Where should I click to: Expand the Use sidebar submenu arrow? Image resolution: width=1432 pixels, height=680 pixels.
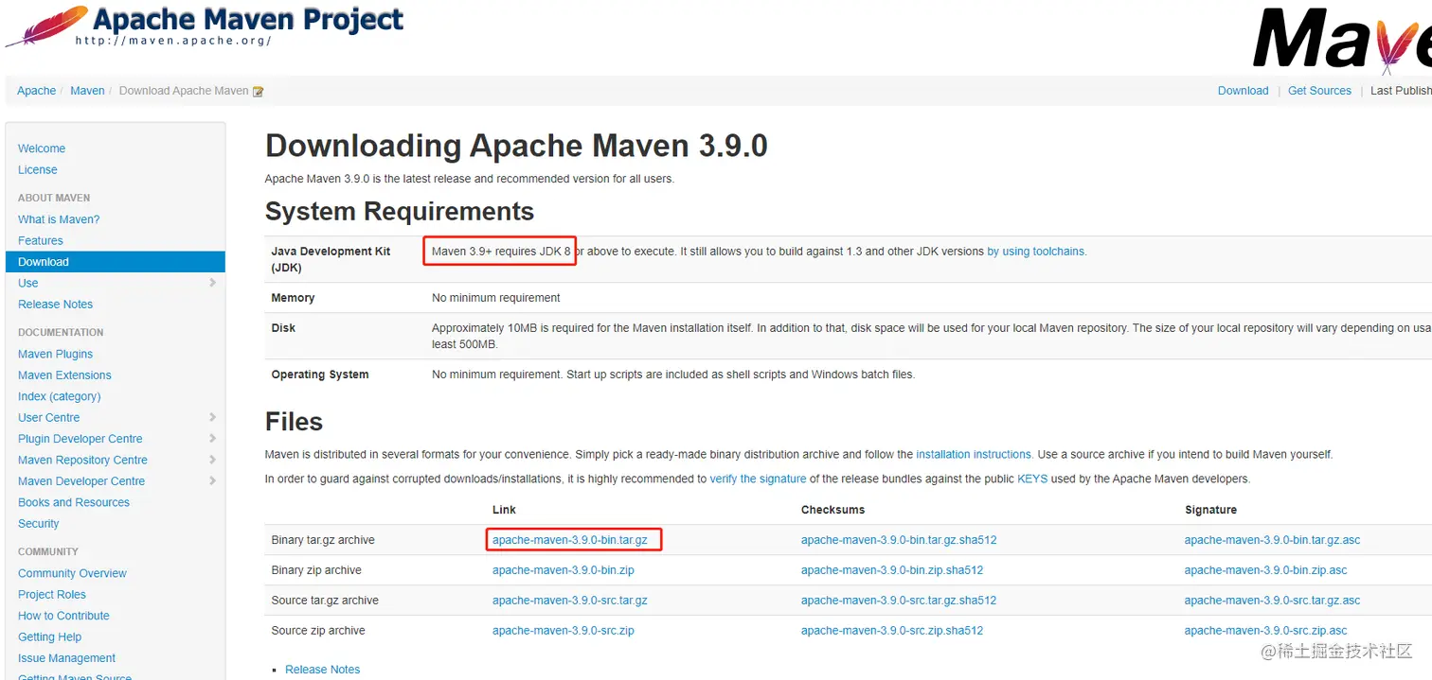click(212, 283)
